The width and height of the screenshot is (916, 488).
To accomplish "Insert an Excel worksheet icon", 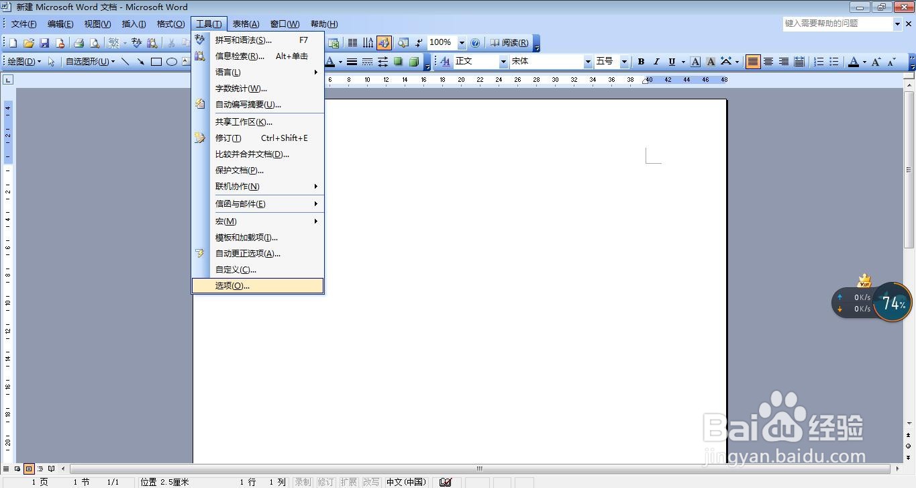I will (334, 43).
